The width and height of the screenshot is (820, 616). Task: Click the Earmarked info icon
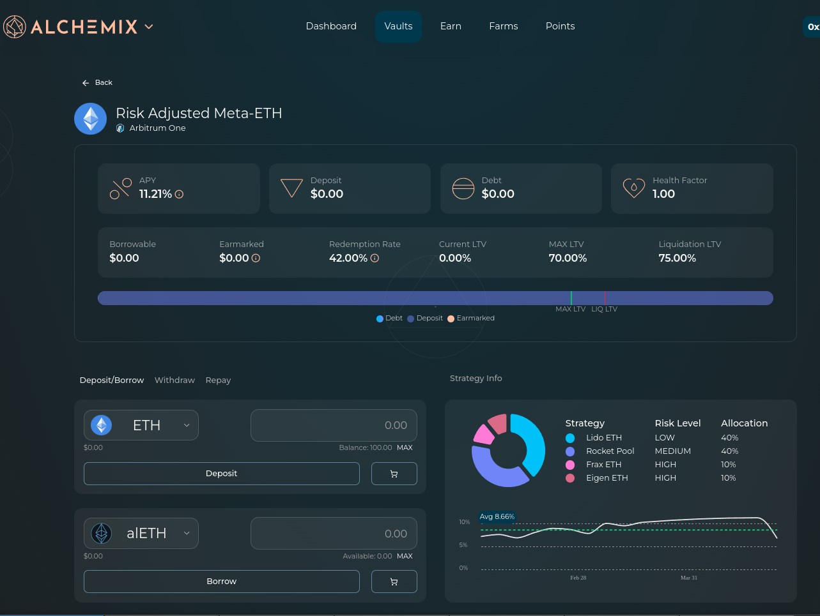(256, 259)
